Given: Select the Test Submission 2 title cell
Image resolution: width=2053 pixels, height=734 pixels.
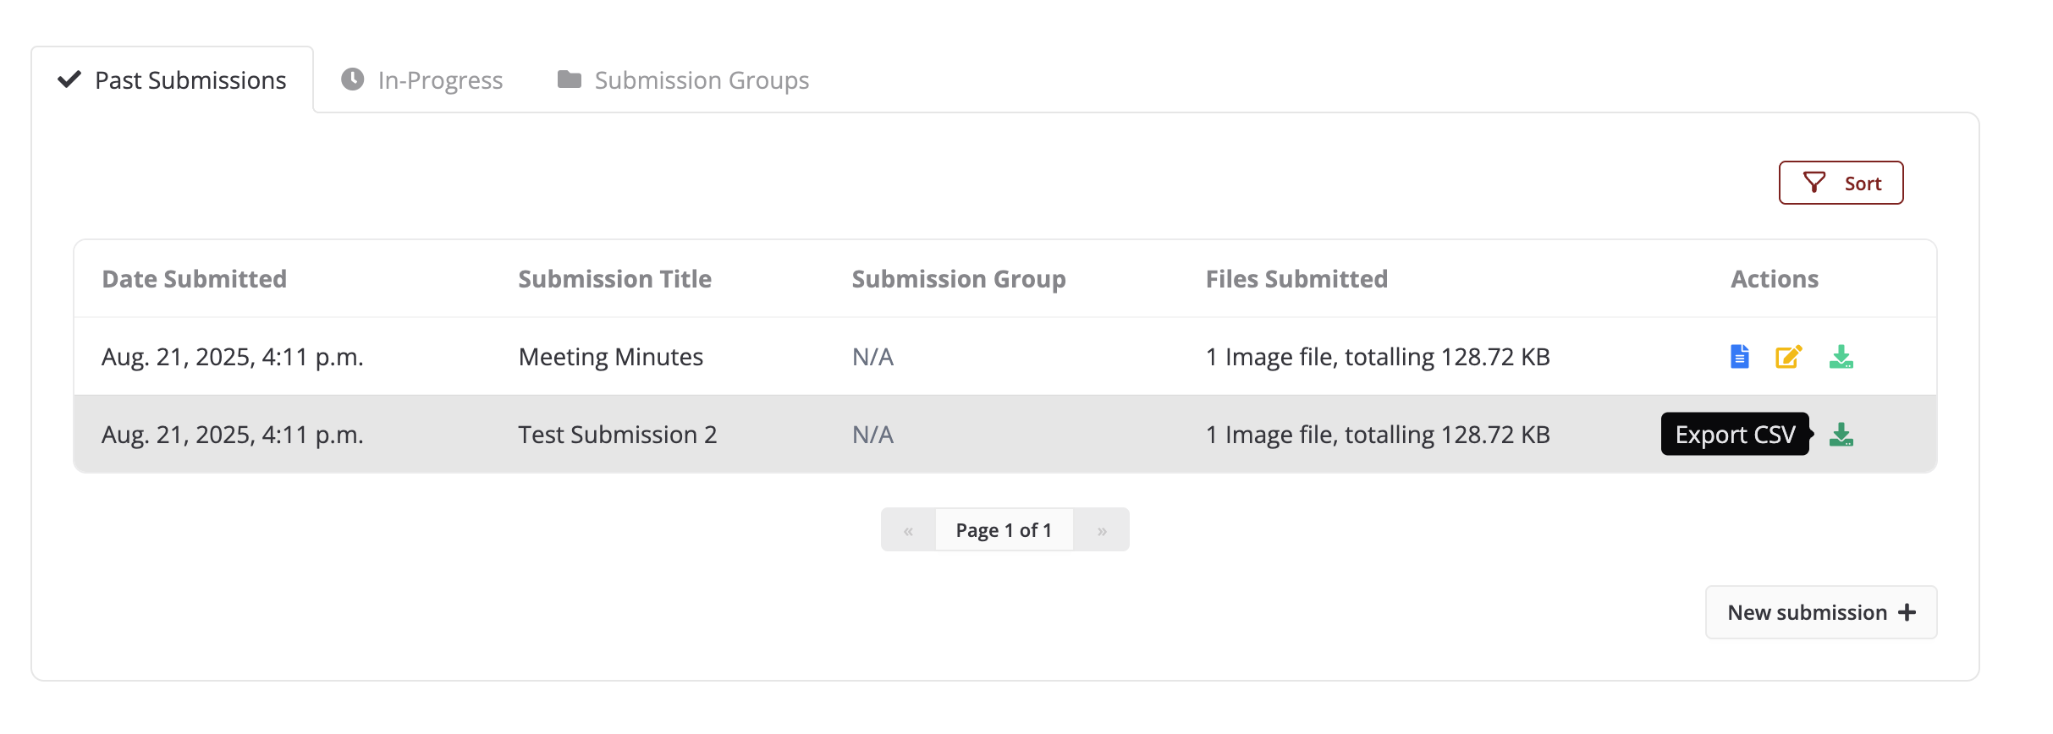Looking at the screenshot, I should [x=618, y=435].
